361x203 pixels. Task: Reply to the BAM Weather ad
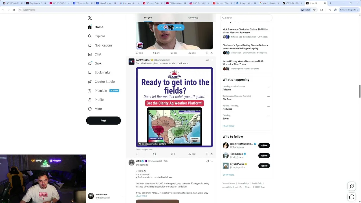tap(137, 154)
